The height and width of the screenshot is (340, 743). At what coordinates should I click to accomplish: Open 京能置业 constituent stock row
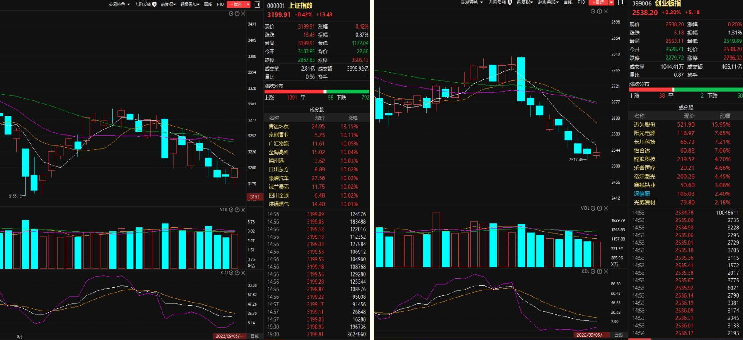tap(317, 135)
